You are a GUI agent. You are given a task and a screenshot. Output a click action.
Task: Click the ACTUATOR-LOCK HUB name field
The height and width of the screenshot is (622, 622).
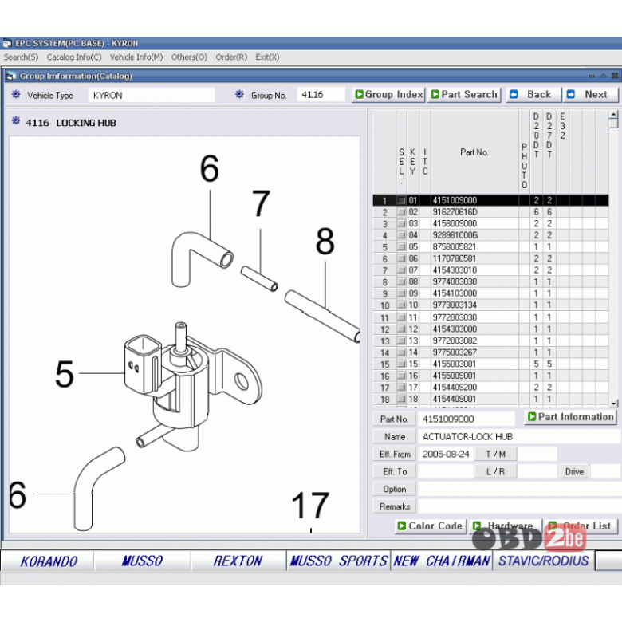(x=519, y=437)
